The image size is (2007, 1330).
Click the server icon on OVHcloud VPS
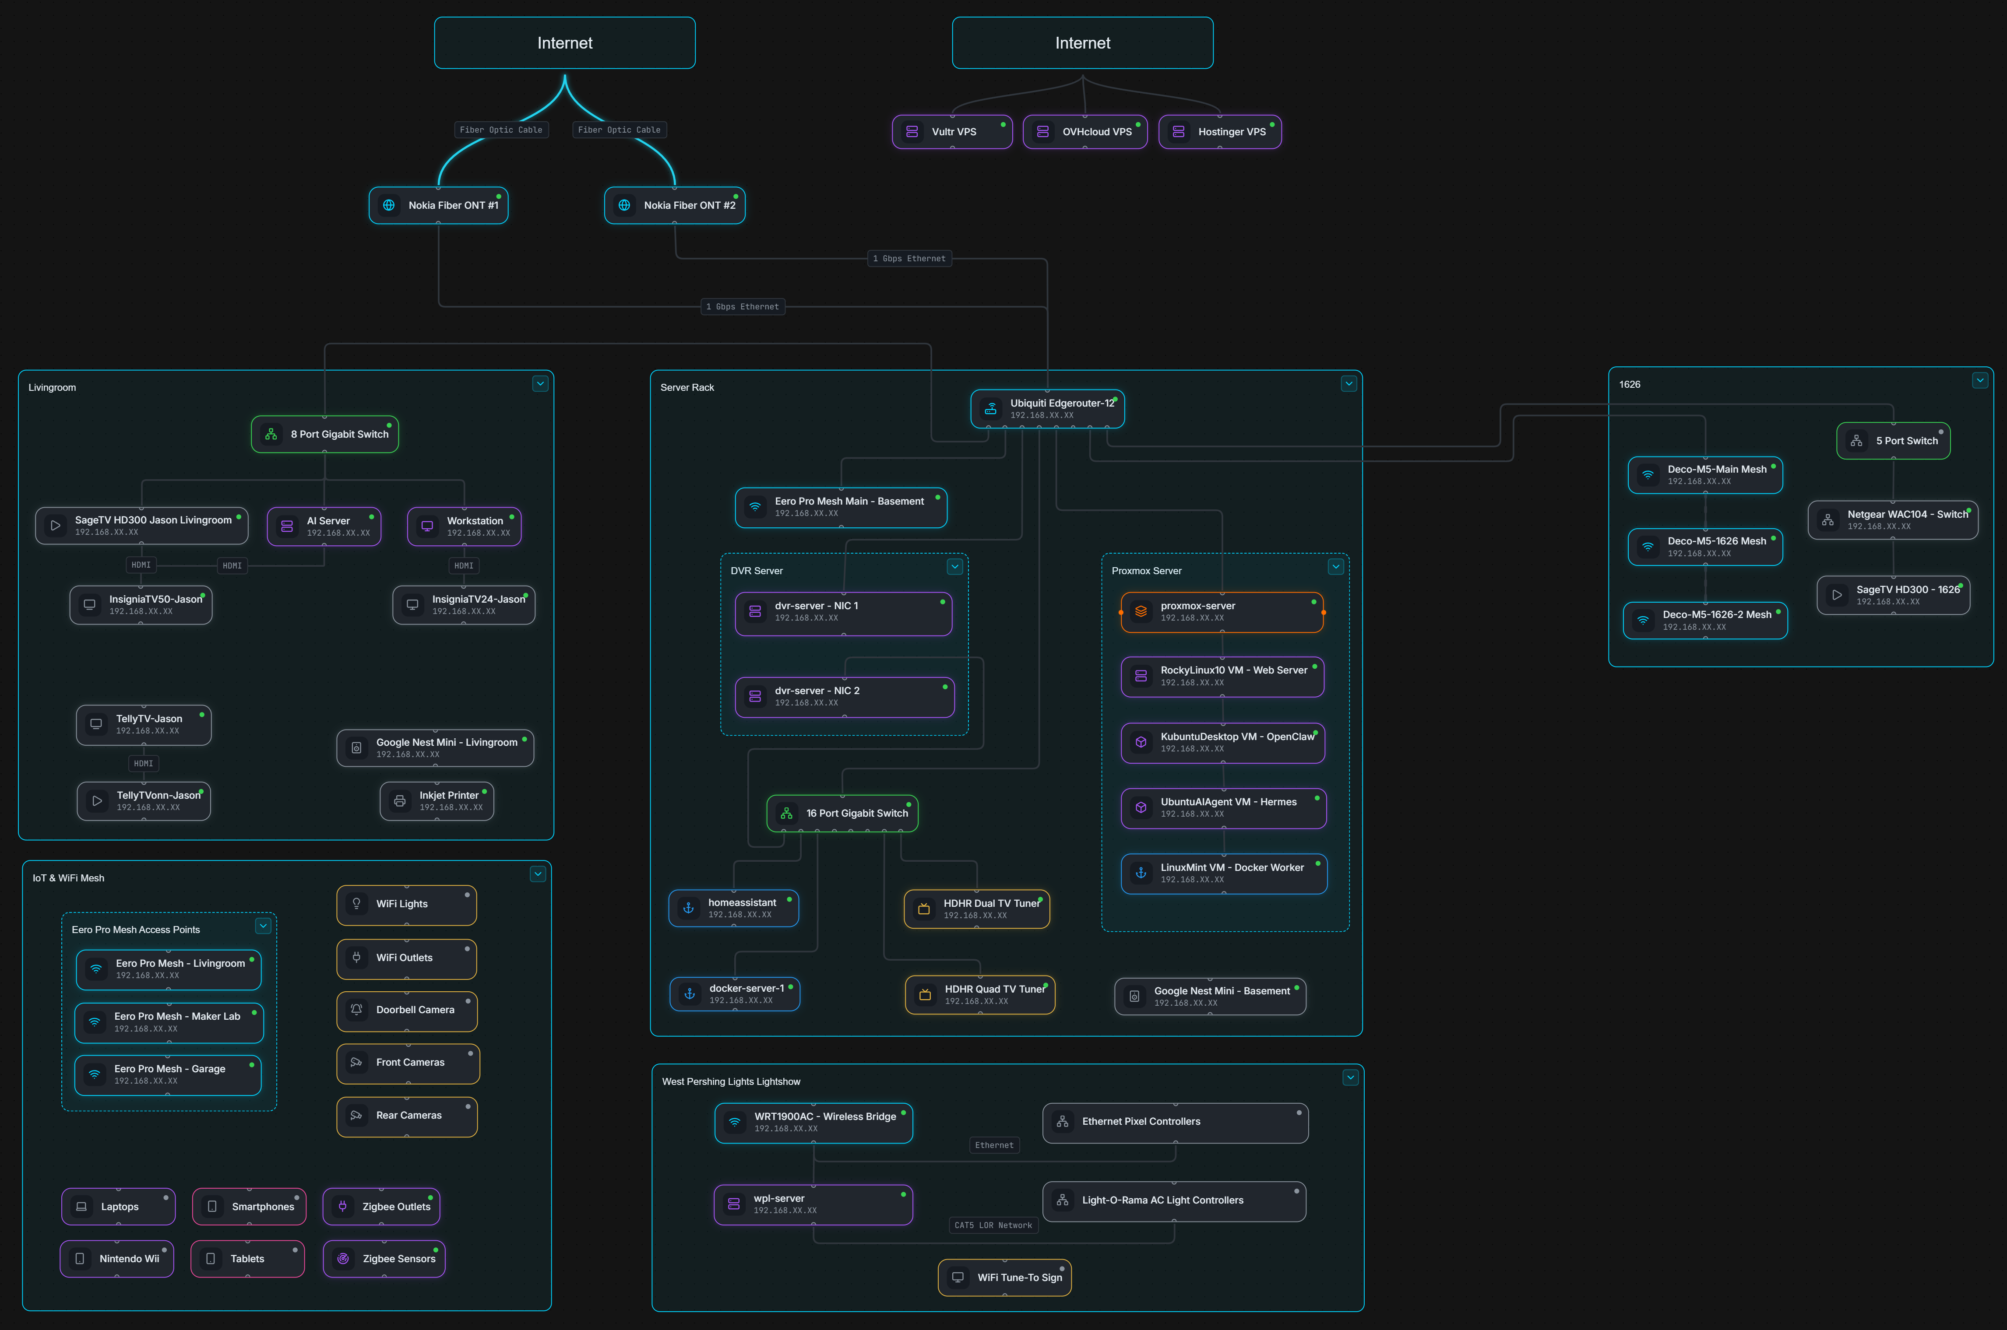1043,131
